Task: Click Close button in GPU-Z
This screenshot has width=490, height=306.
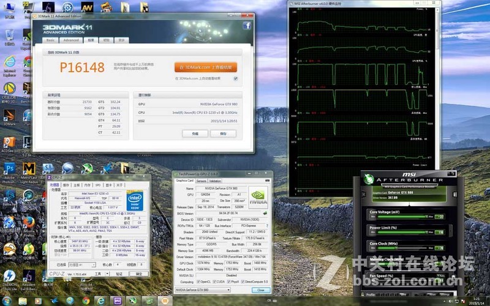Action: point(261,290)
